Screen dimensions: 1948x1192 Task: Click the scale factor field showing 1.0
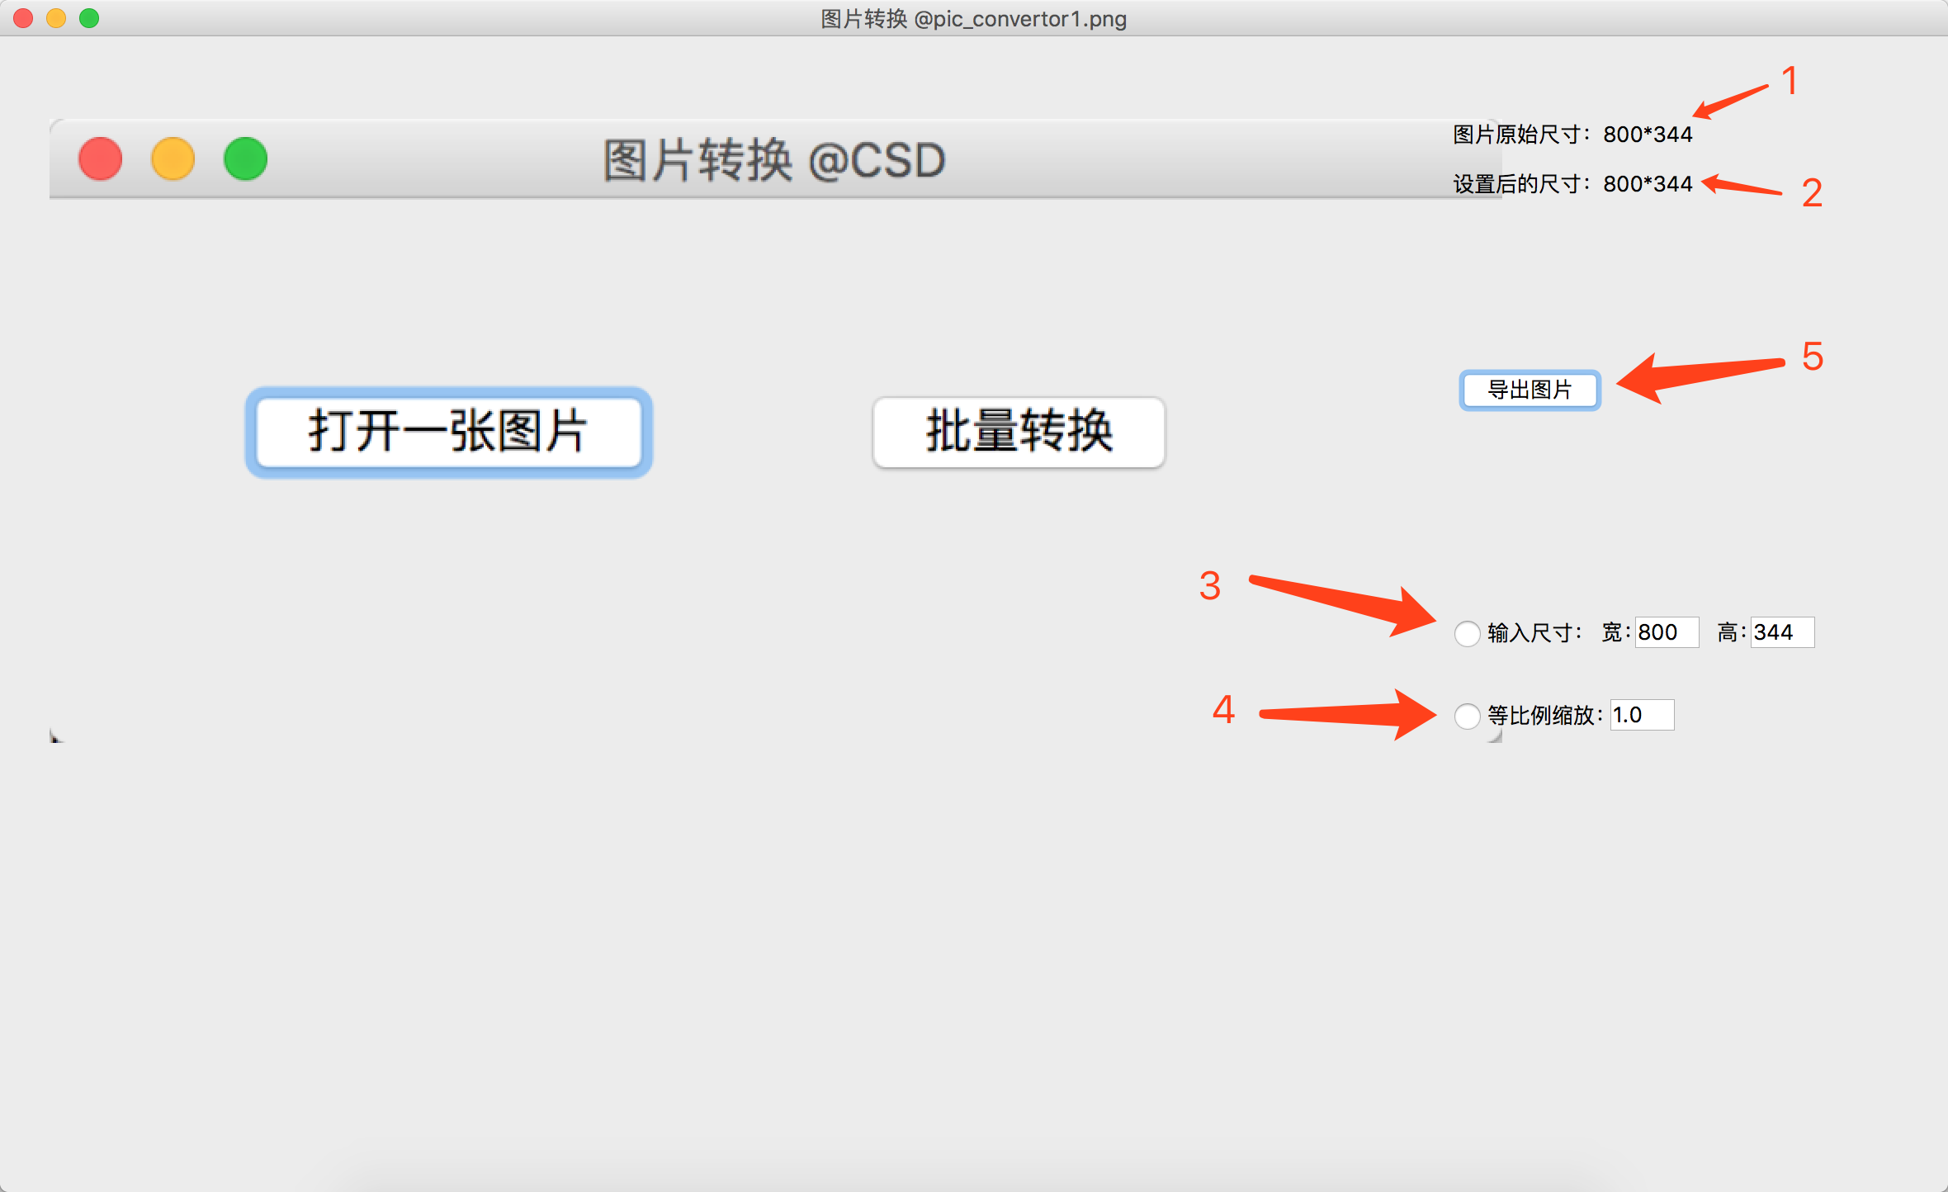click(x=1641, y=715)
